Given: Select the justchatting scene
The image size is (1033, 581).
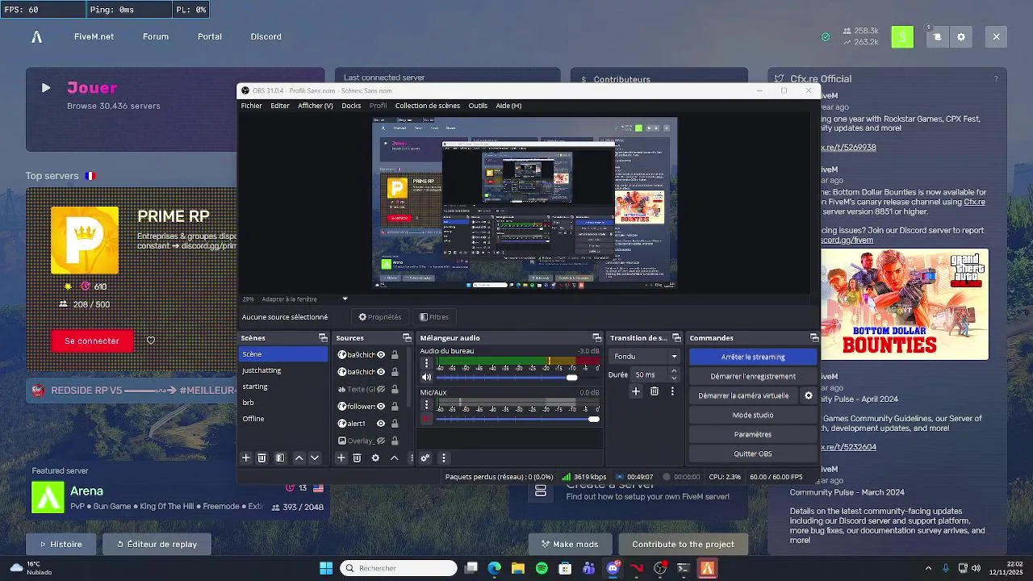Looking at the screenshot, I should (283, 370).
